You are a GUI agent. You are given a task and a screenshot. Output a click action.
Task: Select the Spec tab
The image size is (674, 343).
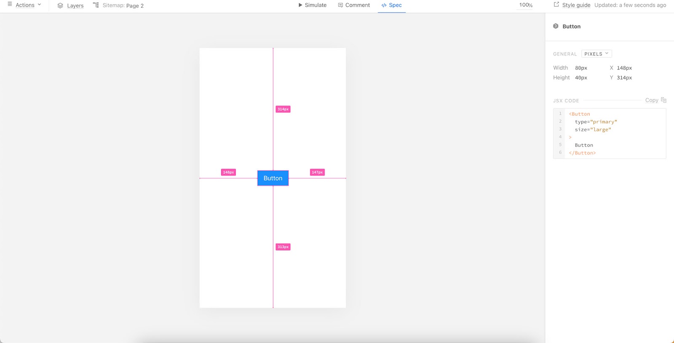(392, 5)
